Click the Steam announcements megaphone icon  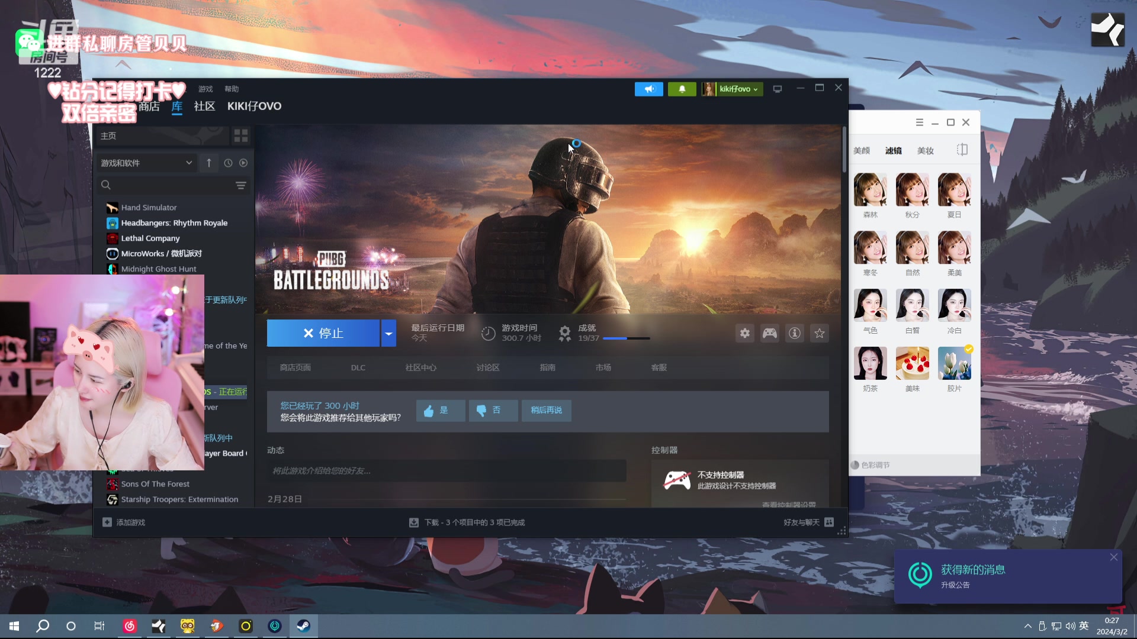(649, 89)
